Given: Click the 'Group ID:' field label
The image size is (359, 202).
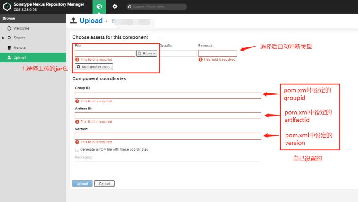Looking at the screenshot, I should click(82, 88).
